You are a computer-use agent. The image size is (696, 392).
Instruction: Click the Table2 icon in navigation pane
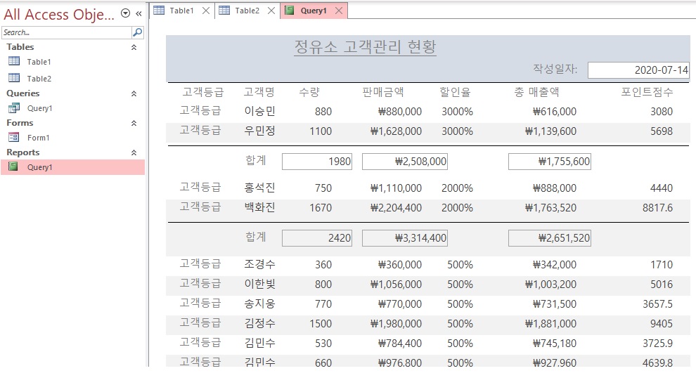(x=13, y=79)
